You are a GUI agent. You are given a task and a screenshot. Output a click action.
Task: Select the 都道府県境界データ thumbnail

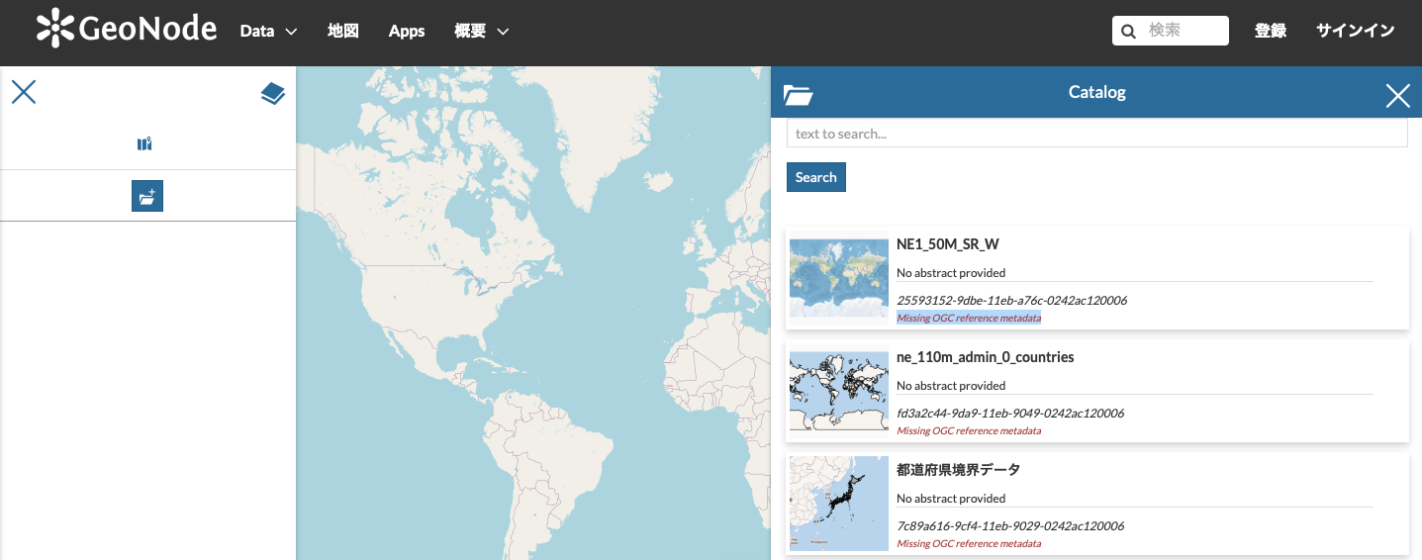click(x=839, y=504)
